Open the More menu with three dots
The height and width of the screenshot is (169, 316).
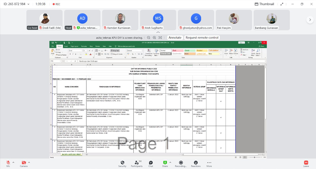[x=209, y=163]
